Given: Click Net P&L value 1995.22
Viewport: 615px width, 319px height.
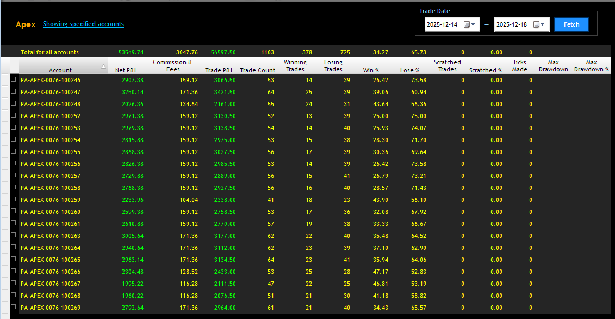Looking at the screenshot, I should coord(133,284).
